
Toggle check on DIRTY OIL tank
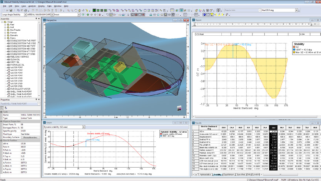click(8, 62)
